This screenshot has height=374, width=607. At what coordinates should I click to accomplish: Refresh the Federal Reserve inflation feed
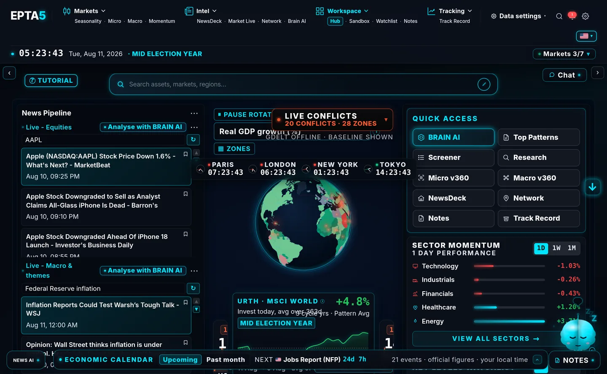tap(193, 288)
